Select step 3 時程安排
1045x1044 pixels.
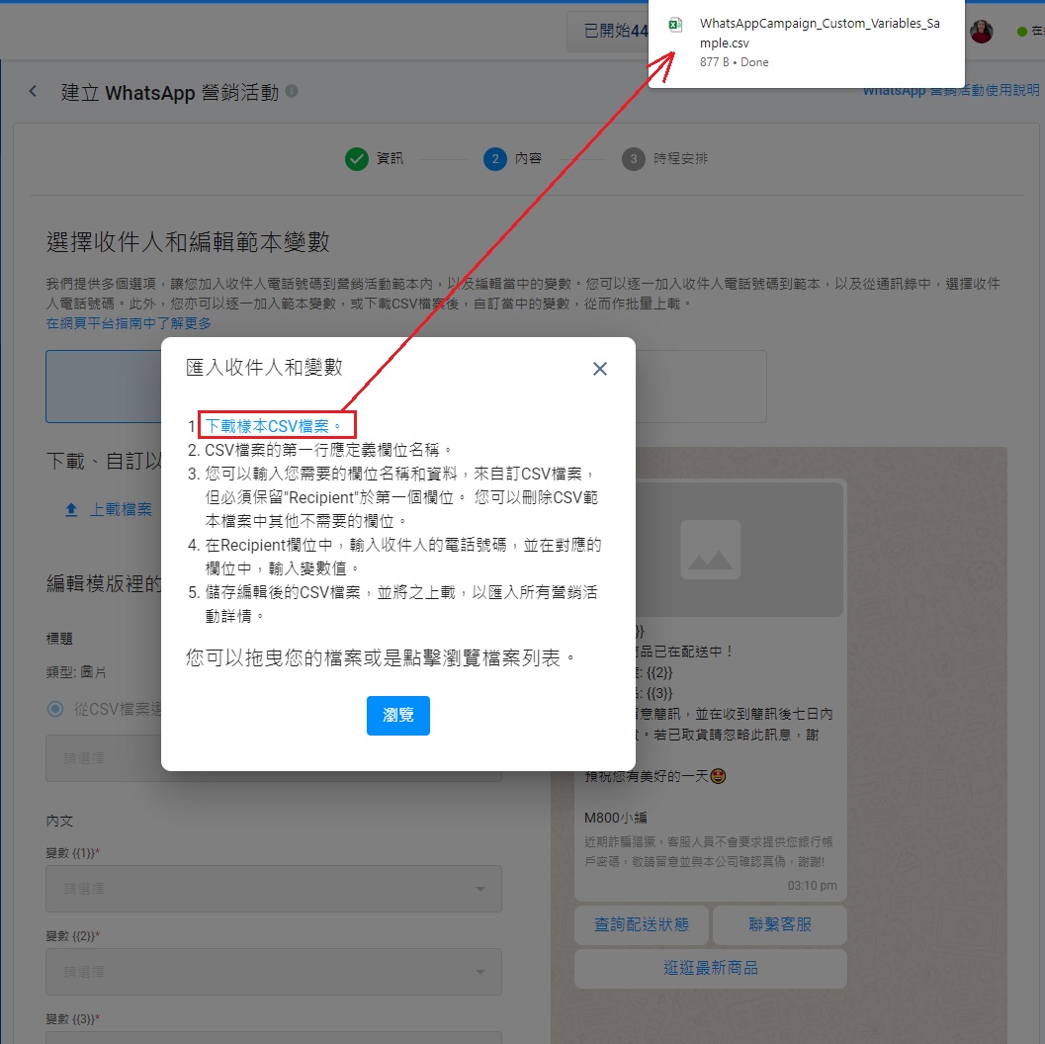pos(664,158)
